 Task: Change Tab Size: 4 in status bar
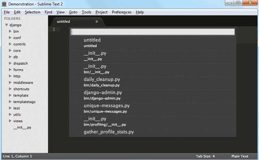[x=205, y=156]
